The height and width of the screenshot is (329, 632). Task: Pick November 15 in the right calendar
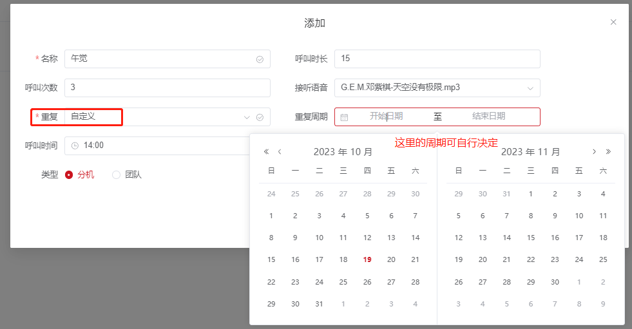click(x=531, y=238)
